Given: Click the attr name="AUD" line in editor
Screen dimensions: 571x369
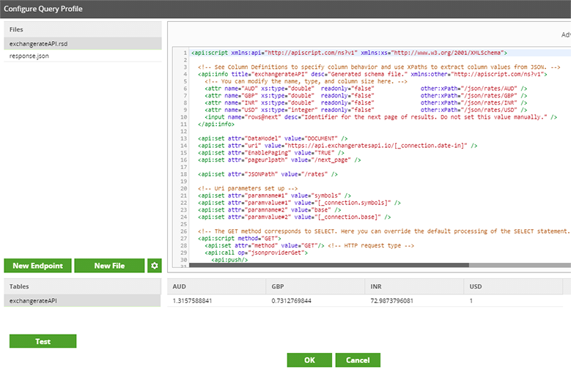Looking at the screenshot, I should coord(366,89).
